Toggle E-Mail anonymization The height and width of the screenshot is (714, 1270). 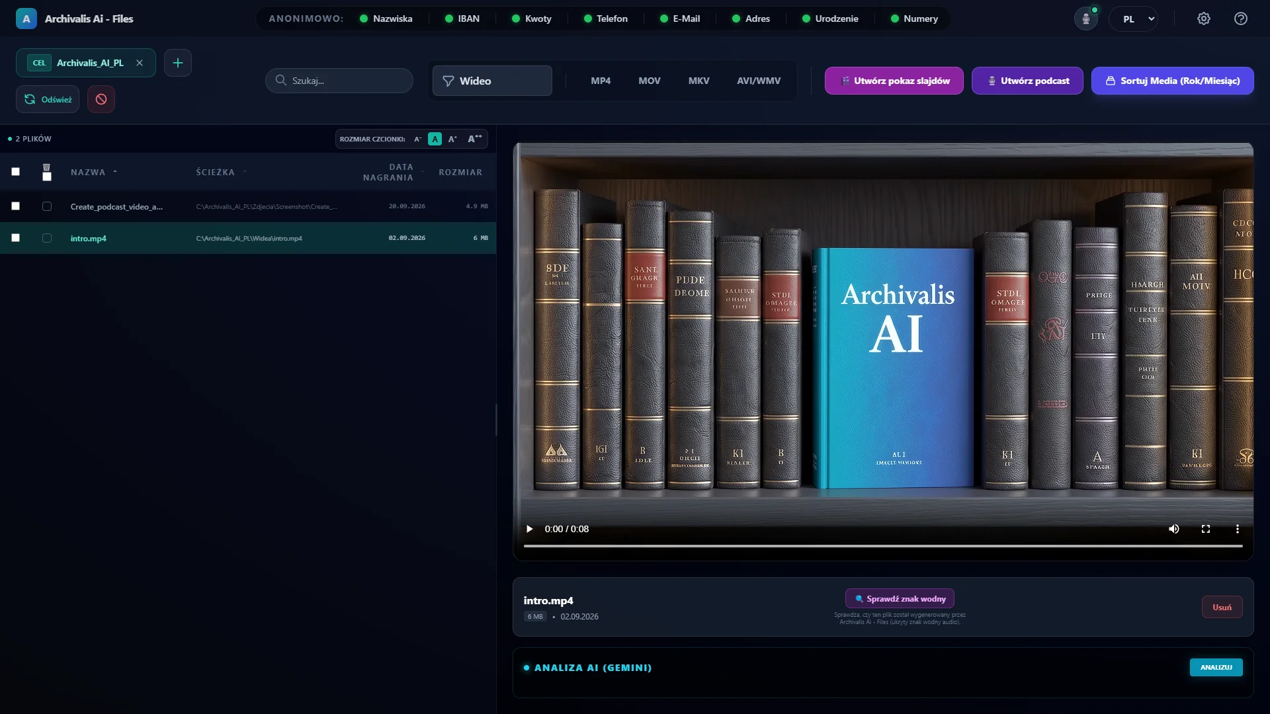point(680,19)
